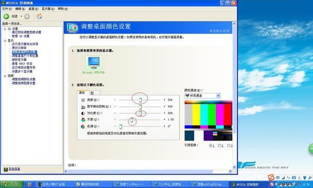Click the System Information icon at bottom left

pyautogui.click(x=6, y=169)
